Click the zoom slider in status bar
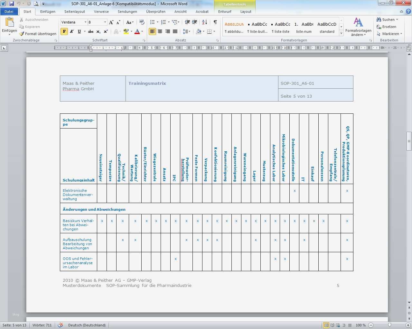The height and width of the screenshot is (329, 412). 389,325
